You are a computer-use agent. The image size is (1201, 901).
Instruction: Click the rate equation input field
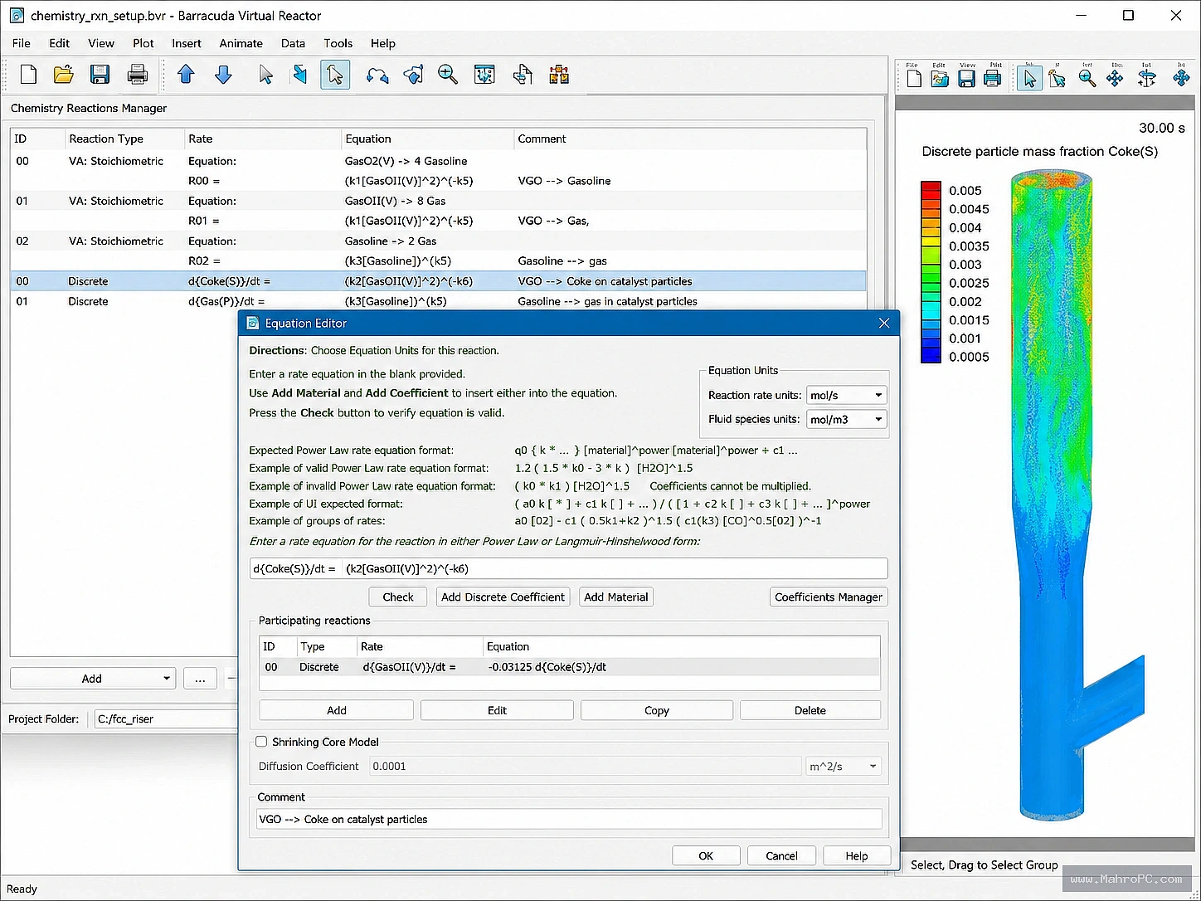pyautogui.click(x=568, y=568)
